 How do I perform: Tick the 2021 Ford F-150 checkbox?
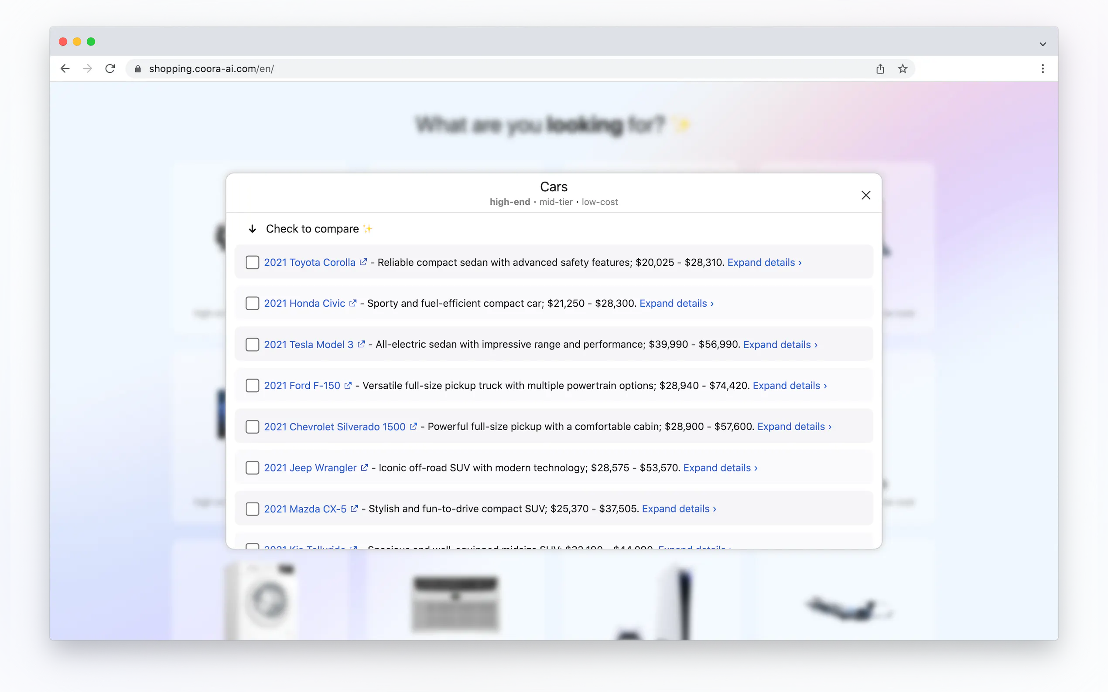[x=253, y=385]
